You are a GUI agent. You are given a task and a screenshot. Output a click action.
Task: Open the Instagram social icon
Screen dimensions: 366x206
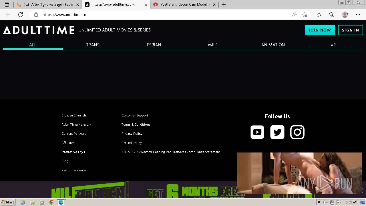pyautogui.click(x=297, y=132)
